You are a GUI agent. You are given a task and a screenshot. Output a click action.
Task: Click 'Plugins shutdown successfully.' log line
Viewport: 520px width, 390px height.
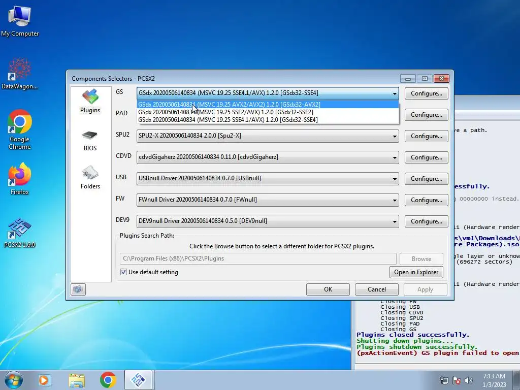pyautogui.click(x=417, y=347)
